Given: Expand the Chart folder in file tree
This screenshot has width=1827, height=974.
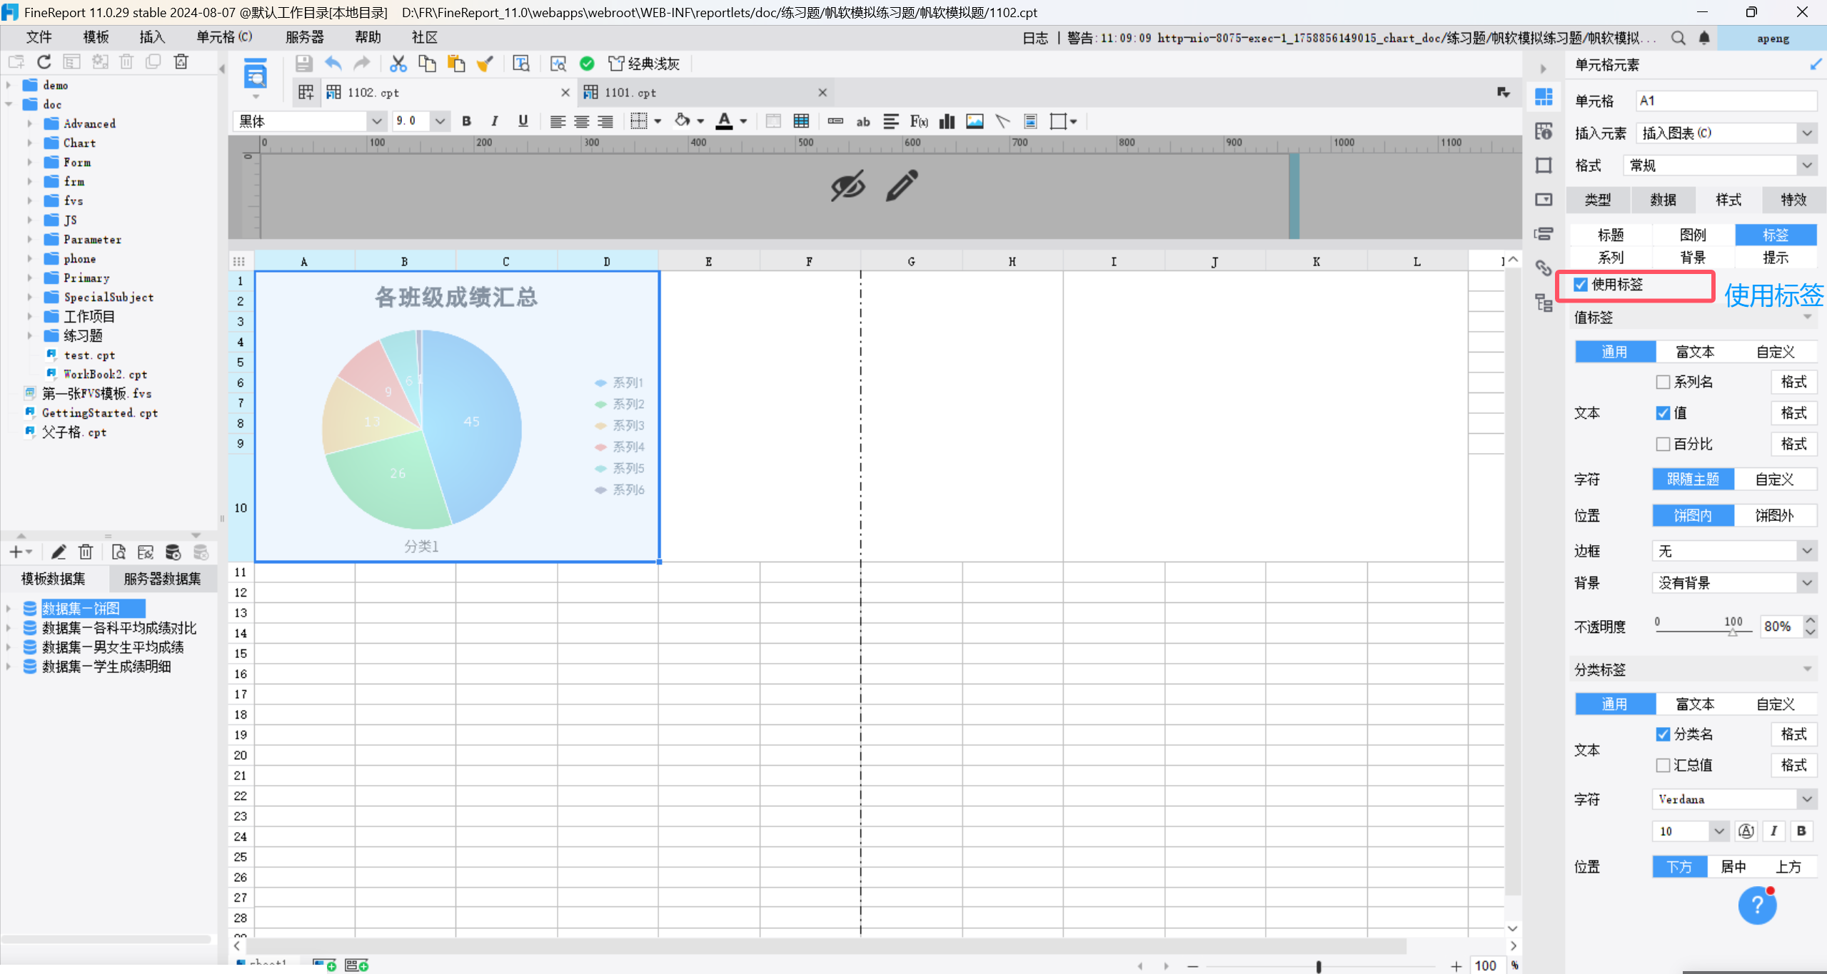Looking at the screenshot, I should point(30,143).
